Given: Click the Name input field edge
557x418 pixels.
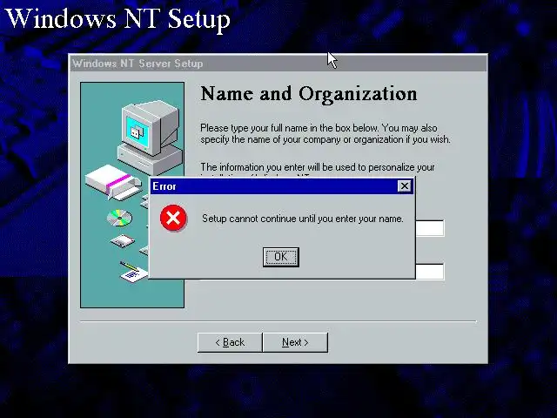Looking at the screenshot, I should click(430, 228).
